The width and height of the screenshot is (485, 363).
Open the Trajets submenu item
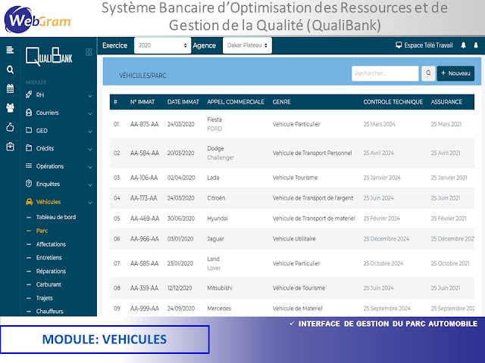coord(44,298)
